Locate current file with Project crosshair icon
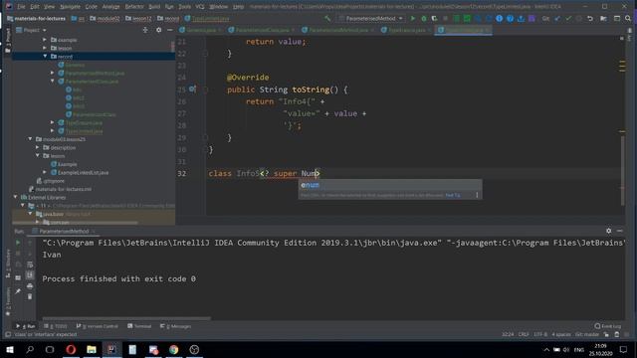Screen dimensions: 637x358 (145, 30)
